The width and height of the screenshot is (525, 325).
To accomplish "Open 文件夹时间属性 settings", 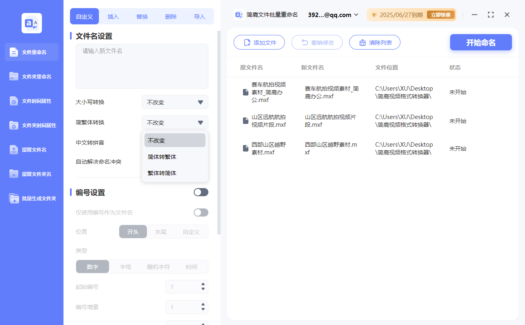I will pyautogui.click(x=31, y=125).
